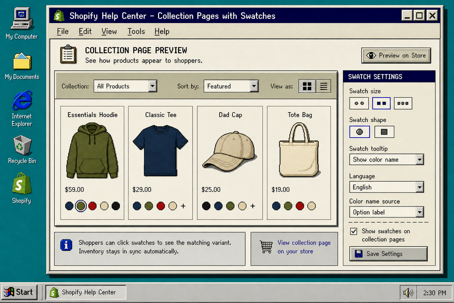
Task: Select navy swatch on Classic Tee
Action: coord(137,206)
